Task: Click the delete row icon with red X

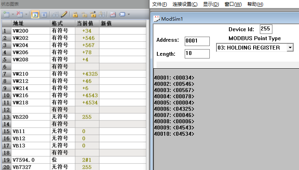Action: click(20, 14)
